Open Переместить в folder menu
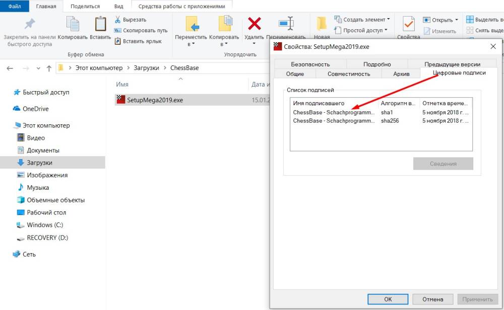The height and width of the screenshot is (310, 504). coord(191,31)
